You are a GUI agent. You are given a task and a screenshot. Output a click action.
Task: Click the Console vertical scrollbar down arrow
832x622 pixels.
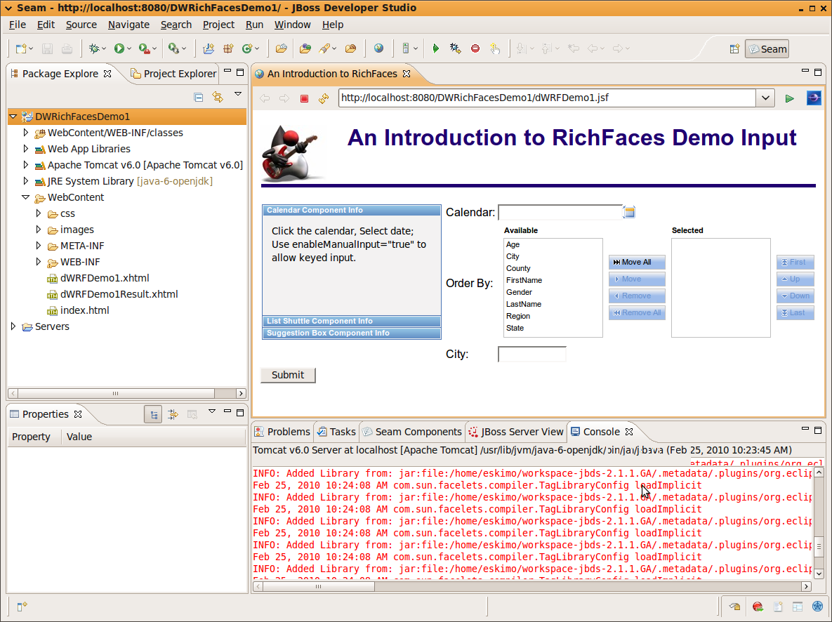point(819,573)
